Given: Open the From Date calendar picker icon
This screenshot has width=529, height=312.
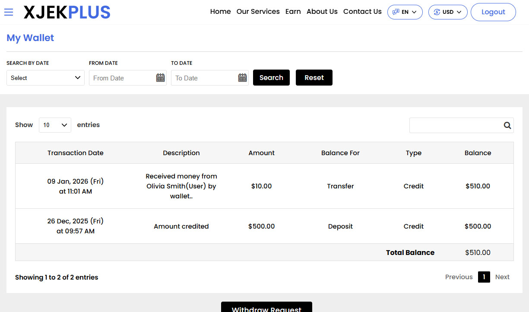Looking at the screenshot, I should click(x=160, y=78).
